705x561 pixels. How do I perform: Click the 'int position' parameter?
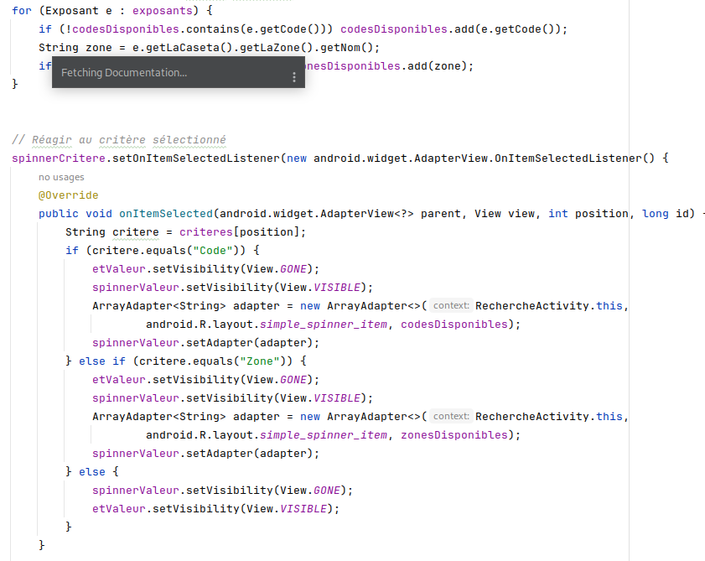pyautogui.click(x=588, y=214)
